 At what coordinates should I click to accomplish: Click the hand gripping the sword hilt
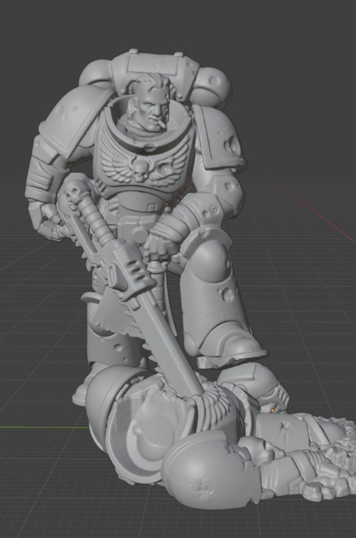tap(162, 243)
